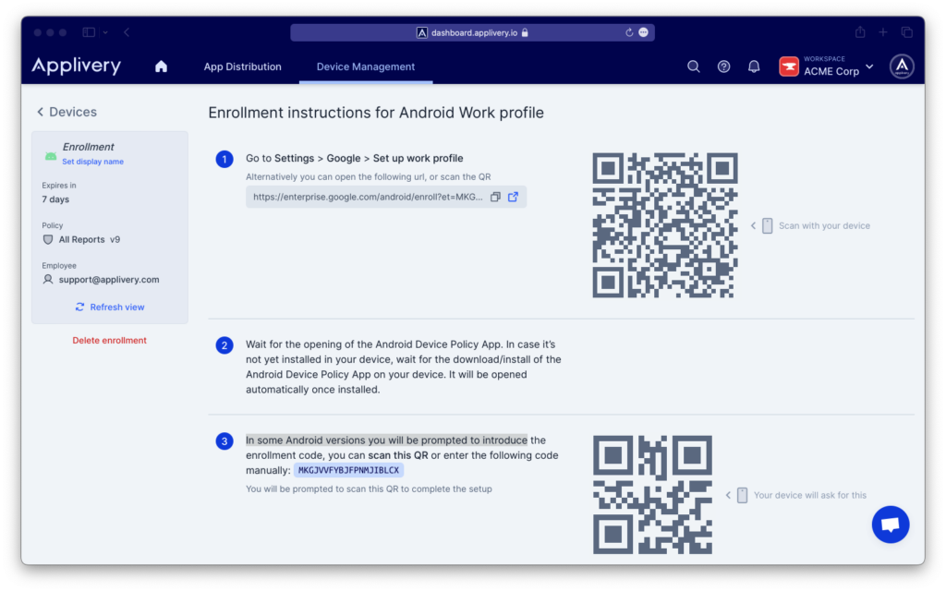Open the App Distribution tab

(243, 66)
